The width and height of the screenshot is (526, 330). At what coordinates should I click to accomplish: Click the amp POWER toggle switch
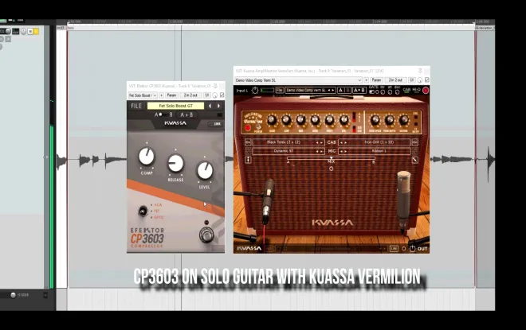pyautogui.click(x=258, y=127)
